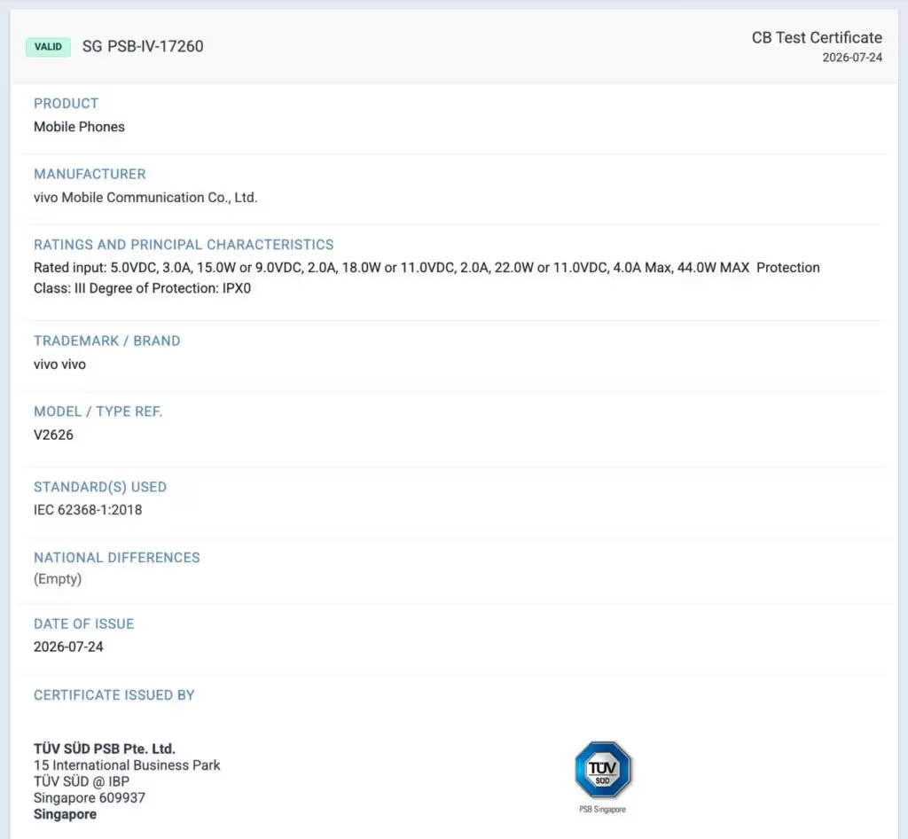Screen dimensions: 908x839
Task: Click the CB Test Certificate title
Action: coord(817,37)
